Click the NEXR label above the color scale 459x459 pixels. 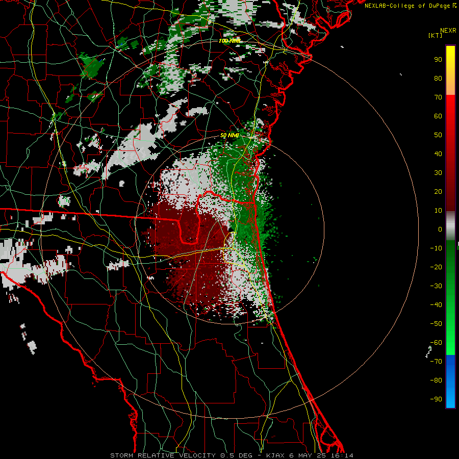click(448, 31)
